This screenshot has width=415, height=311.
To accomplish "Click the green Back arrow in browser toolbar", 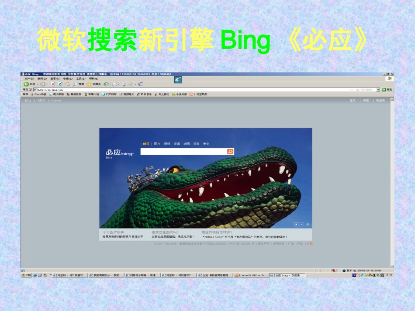I will click(x=26, y=84).
